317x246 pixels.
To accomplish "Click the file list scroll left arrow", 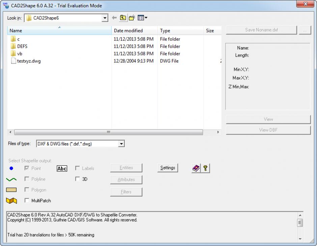I will (10, 132).
